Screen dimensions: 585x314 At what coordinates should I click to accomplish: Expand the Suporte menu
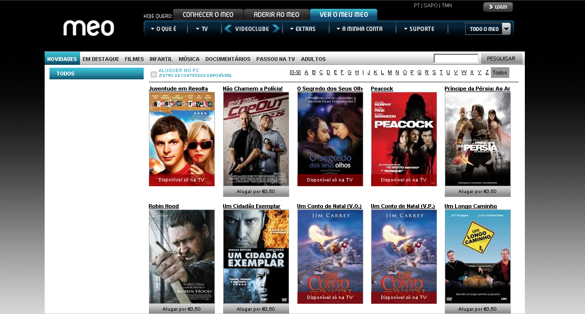click(419, 29)
